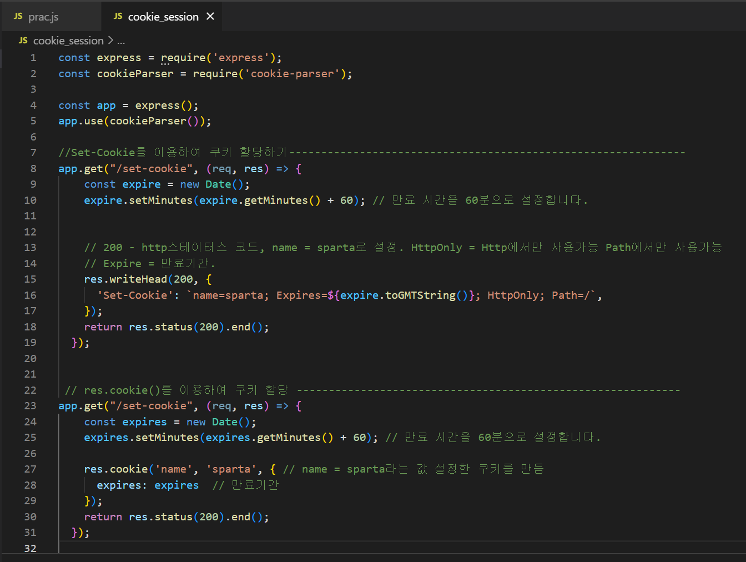Click line number 27 in the gutter
The height and width of the screenshot is (562, 746).
(x=30, y=469)
